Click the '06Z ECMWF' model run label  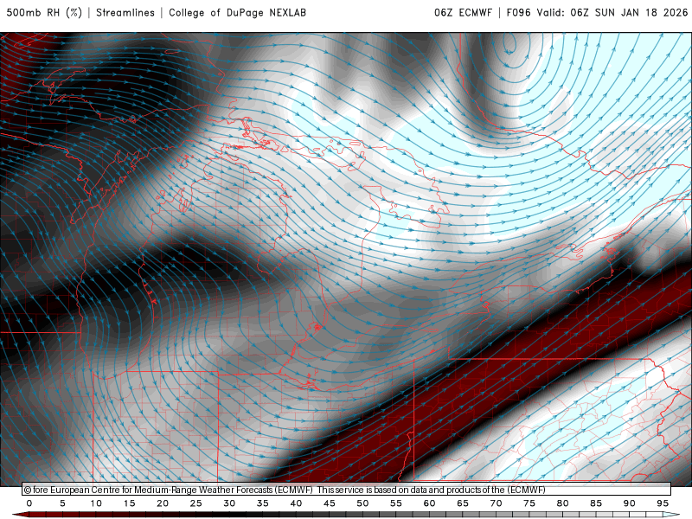[463, 12]
